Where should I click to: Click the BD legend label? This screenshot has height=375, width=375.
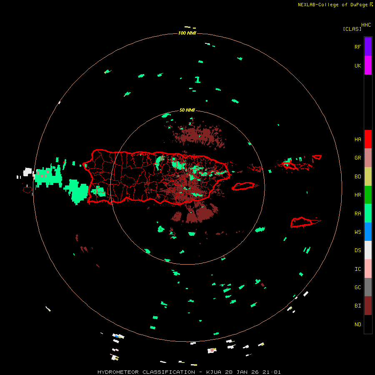[357, 177]
